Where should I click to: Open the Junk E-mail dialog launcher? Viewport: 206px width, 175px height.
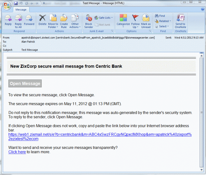tap(112, 31)
